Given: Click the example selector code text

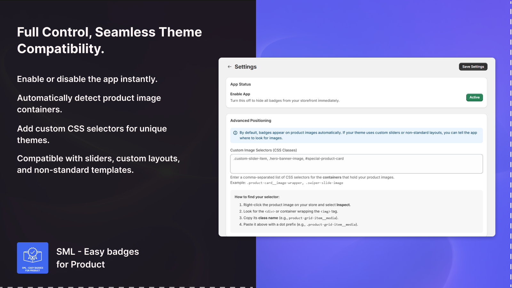Looking at the screenshot, I should (295, 183).
